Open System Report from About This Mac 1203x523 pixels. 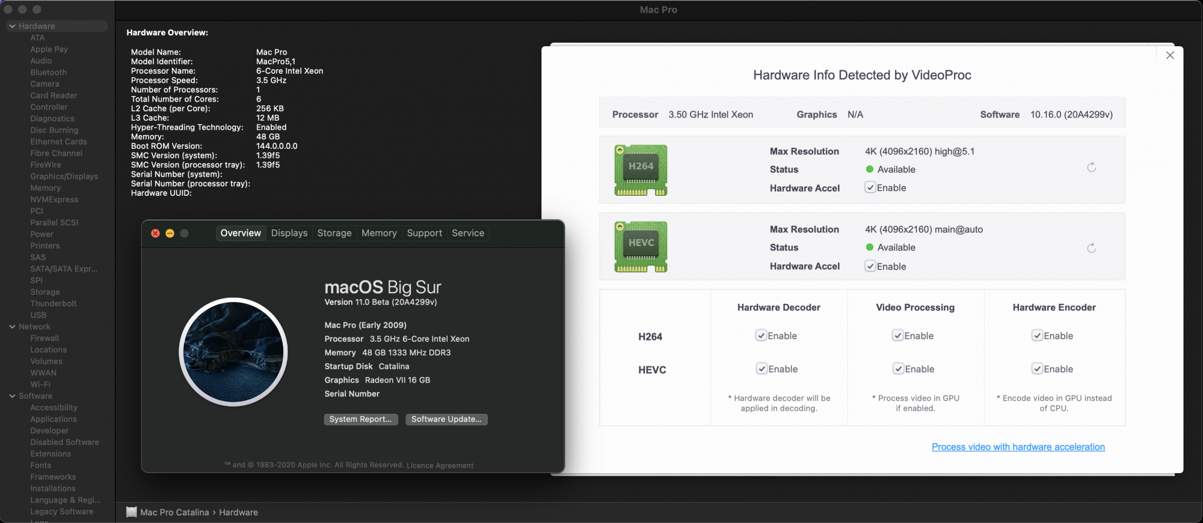pyautogui.click(x=360, y=419)
